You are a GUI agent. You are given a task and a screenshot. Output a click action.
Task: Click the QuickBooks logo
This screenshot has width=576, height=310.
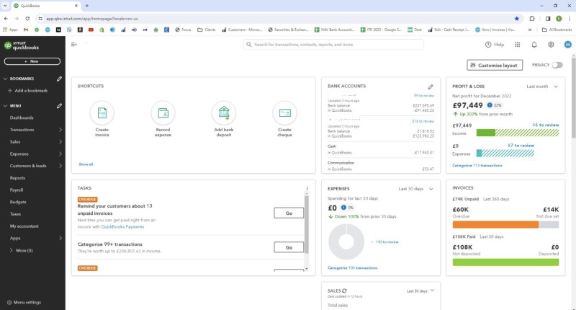22,45
